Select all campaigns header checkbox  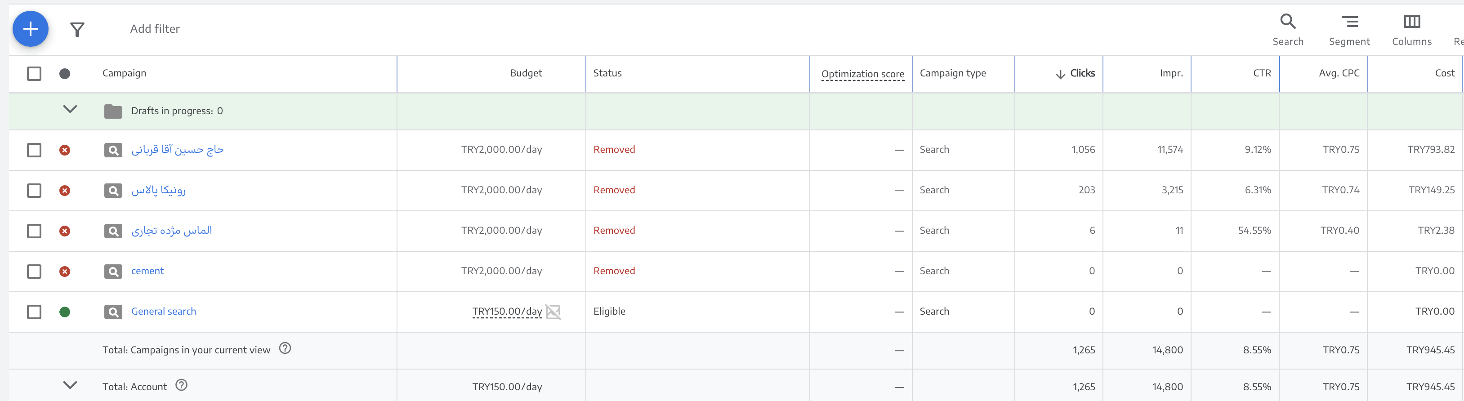pos(34,73)
